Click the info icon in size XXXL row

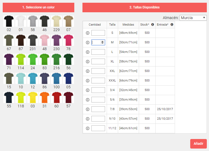(88, 81)
